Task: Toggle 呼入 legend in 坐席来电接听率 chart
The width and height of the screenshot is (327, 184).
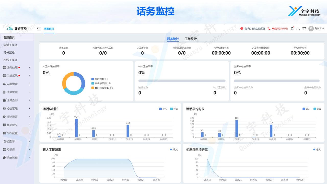Action: point(317,149)
